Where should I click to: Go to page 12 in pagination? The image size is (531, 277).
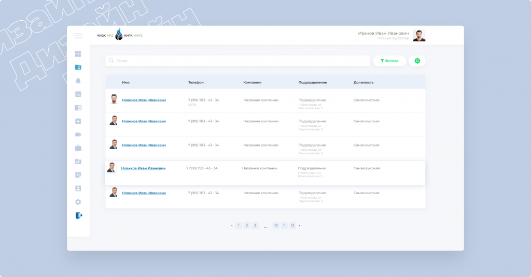292,226
